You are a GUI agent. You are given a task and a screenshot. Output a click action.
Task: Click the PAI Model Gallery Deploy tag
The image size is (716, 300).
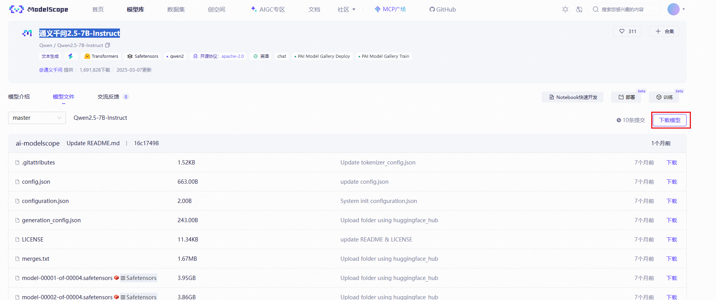pyautogui.click(x=322, y=56)
